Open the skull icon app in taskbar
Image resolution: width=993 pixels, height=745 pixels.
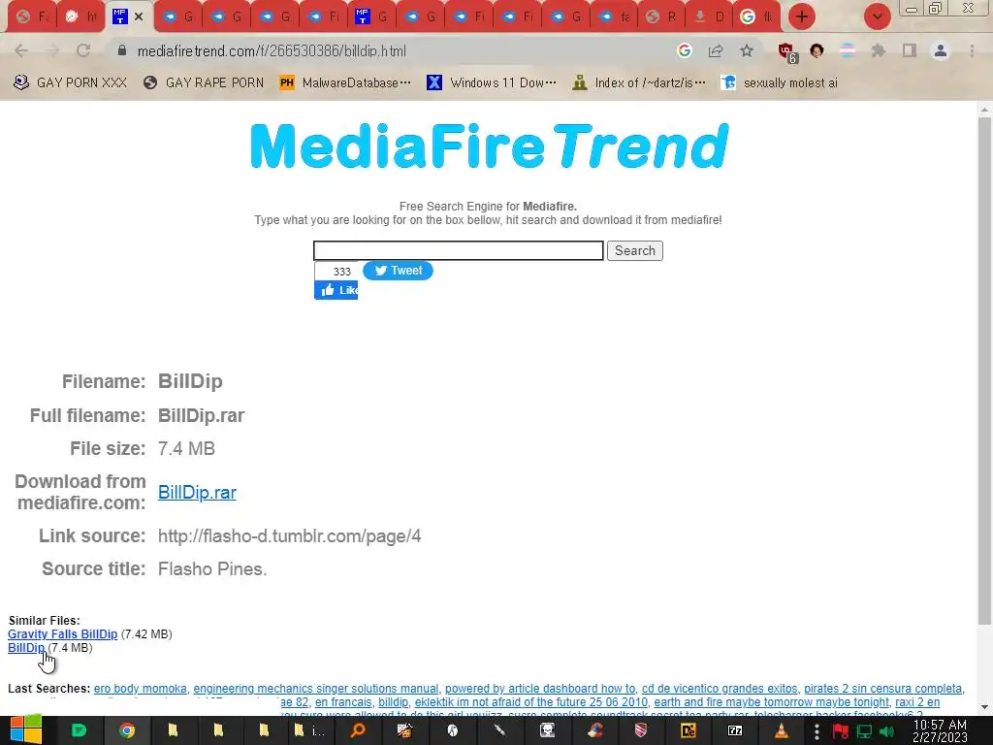(547, 730)
